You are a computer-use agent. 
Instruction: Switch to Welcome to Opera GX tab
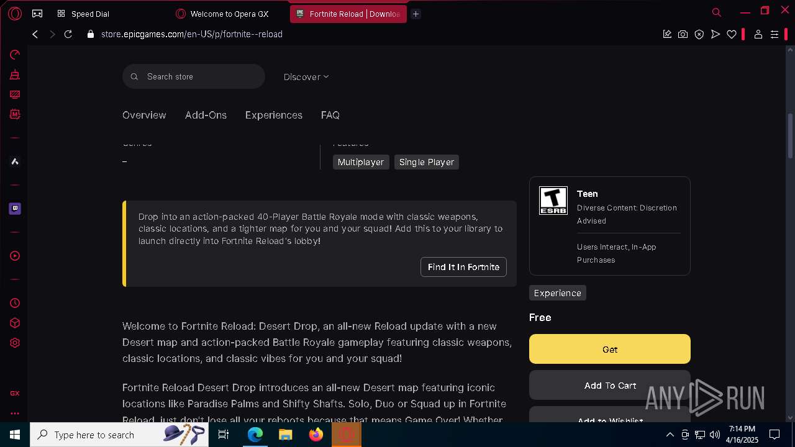pyautogui.click(x=229, y=14)
